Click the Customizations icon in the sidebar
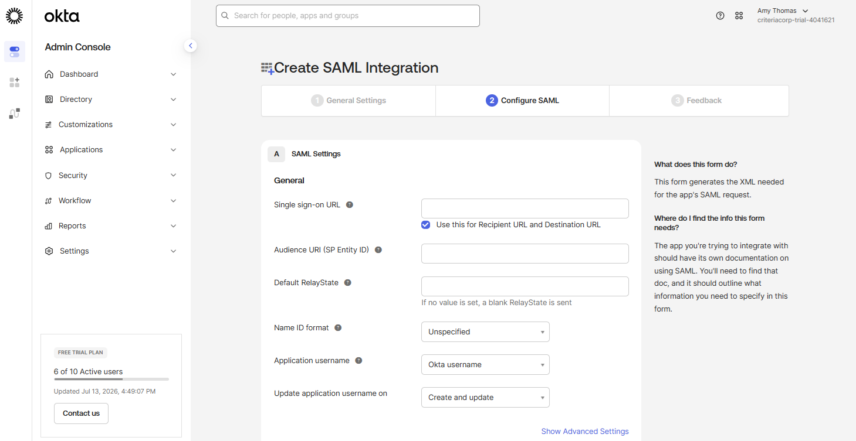This screenshot has height=441, width=856. tap(49, 125)
